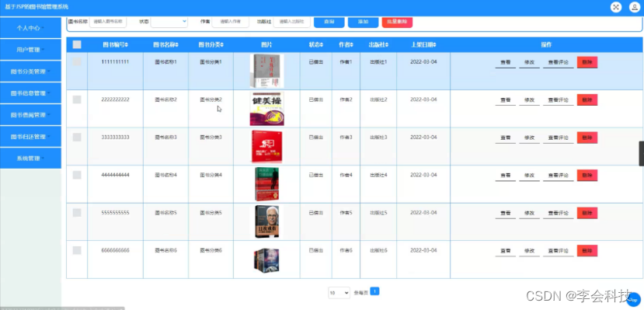
Task: Click the blue 查询 search button
Action: point(329,22)
